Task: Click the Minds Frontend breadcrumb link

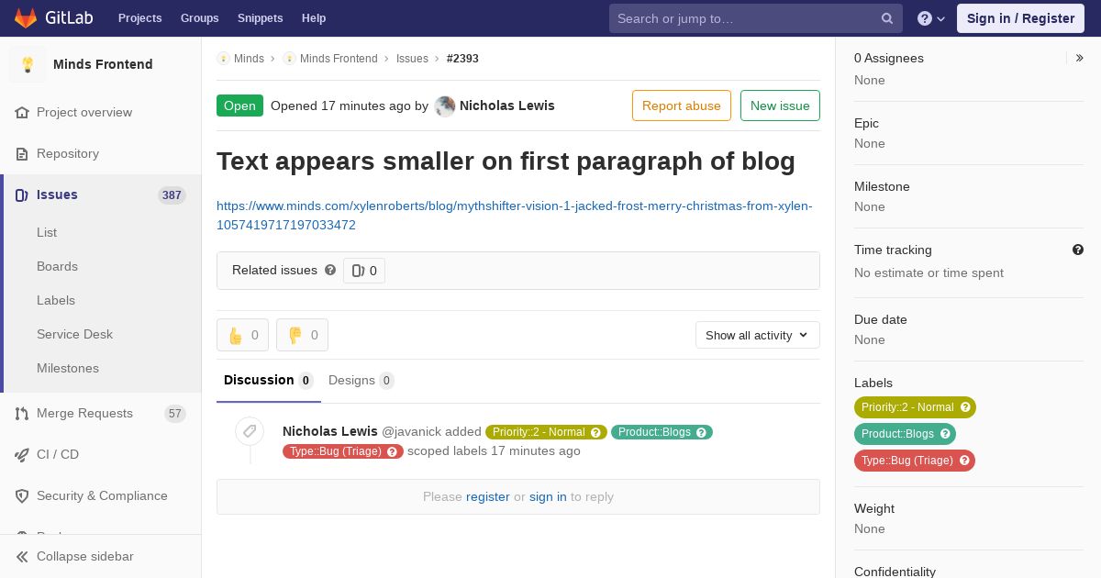Action: tap(339, 59)
